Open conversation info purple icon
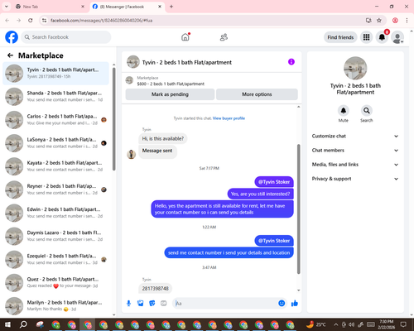 pos(291,62)
